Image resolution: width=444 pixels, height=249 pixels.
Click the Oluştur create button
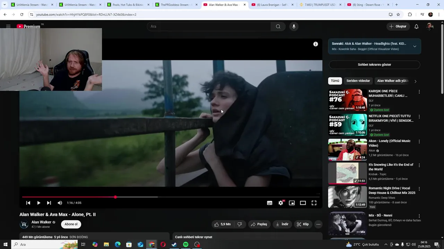click(x=398, y=26)
